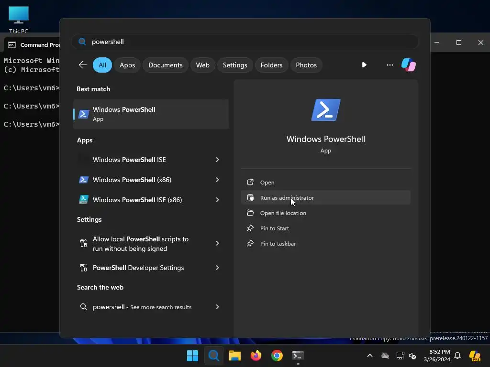Viewport: 490px width, 367px height.
Task: Open the This PC desktop icon
Action: coord(19,19)
